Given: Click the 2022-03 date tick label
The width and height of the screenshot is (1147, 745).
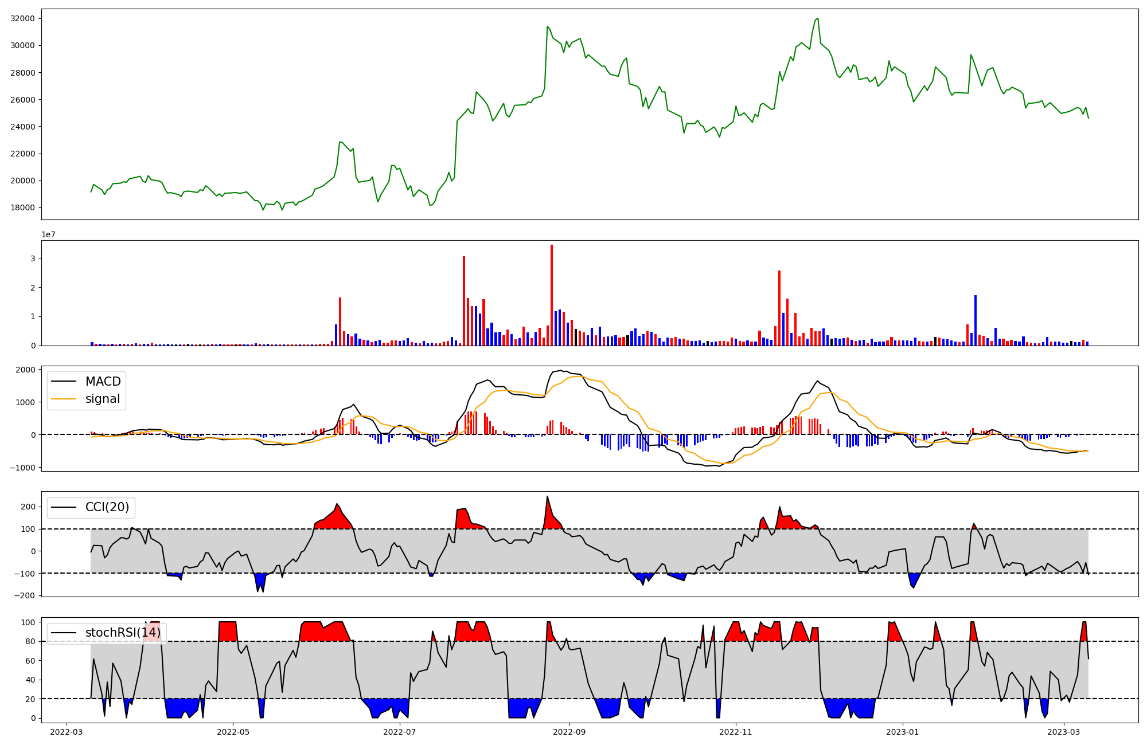Looking at the screenshot, I should tap(67, 732).
